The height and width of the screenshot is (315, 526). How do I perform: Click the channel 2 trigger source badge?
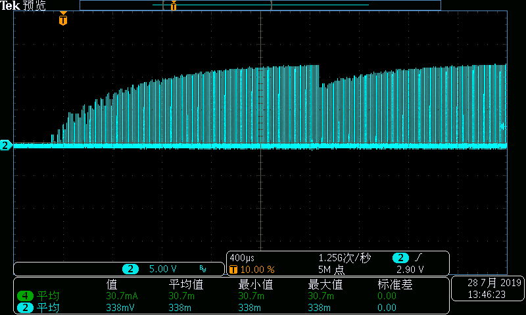(x=400, y=258)
